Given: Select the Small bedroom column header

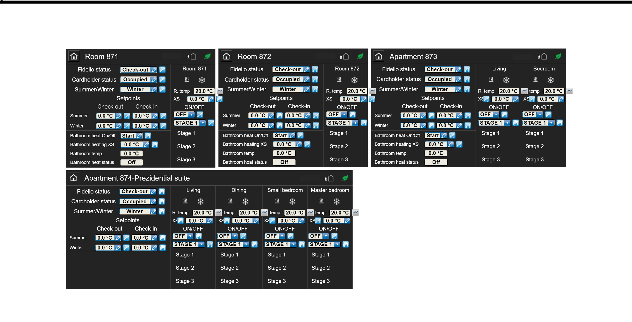Looking at the screenshot, I should pos(285,190).
